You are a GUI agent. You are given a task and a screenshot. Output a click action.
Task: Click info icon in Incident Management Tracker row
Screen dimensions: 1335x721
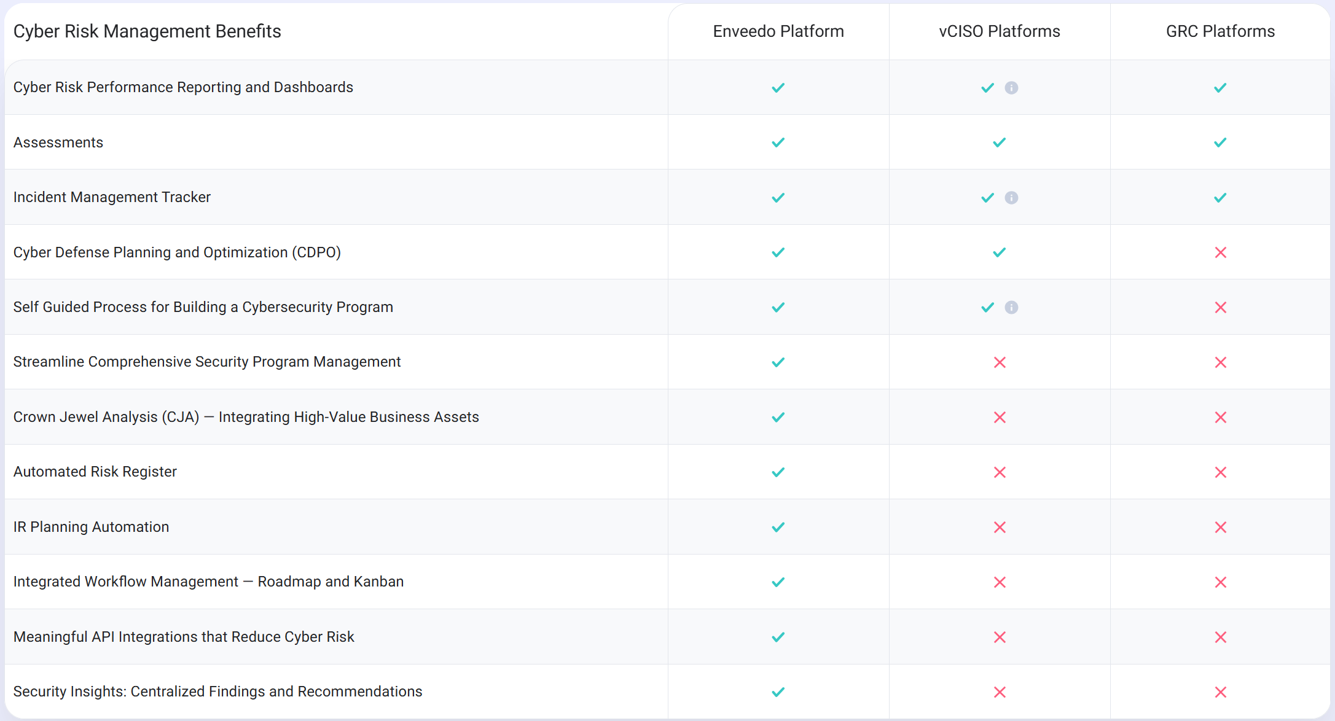point(1011,198)
